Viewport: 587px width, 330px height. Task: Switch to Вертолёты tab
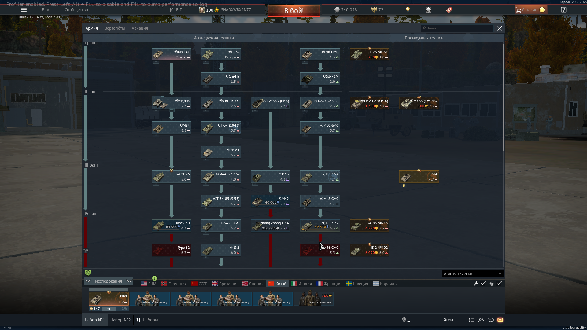tap(115, 28)
